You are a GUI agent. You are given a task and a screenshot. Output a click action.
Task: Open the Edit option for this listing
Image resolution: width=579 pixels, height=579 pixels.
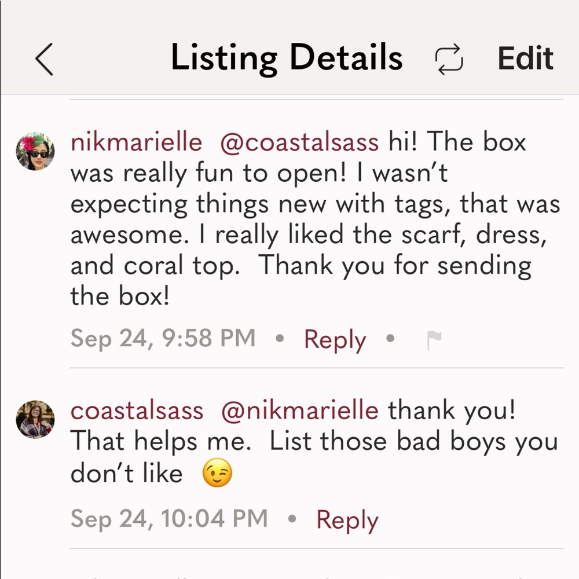tap(525, 58)
